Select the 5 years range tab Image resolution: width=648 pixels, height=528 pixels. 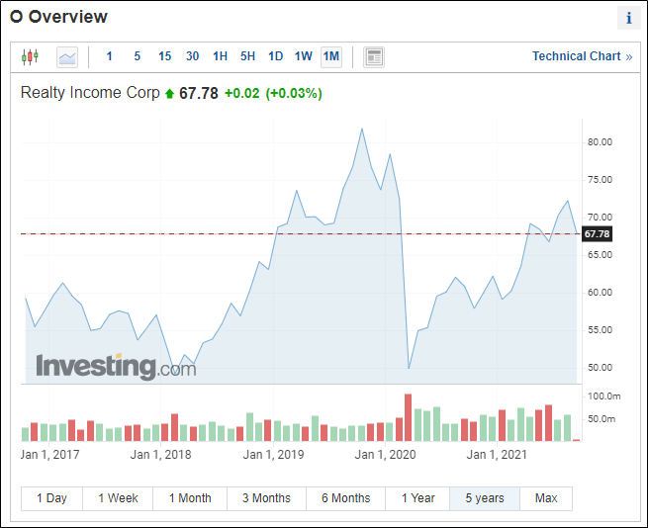(x=485, y=498)
